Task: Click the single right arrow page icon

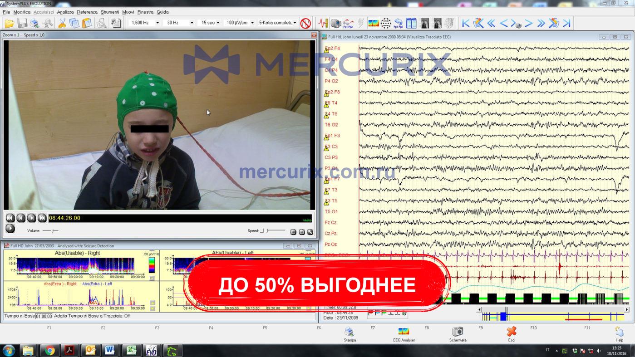Action: coord(529,23)
